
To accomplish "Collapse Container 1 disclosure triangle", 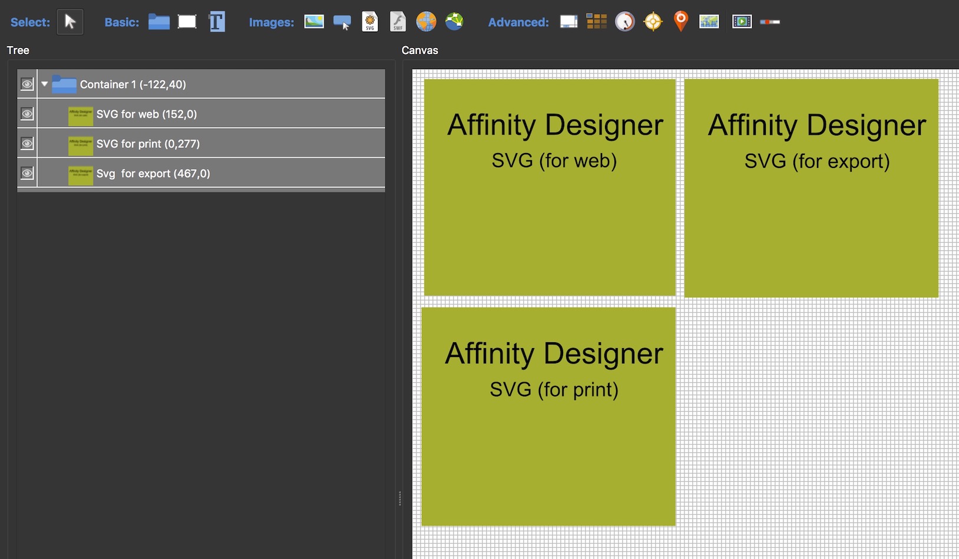I will tap(45, 84).
